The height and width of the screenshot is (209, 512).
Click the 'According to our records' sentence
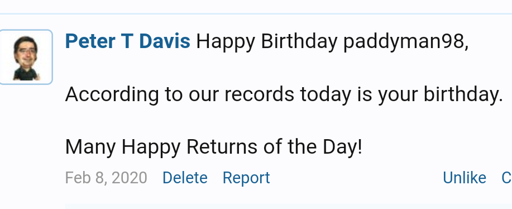click(x=284, y=94)
